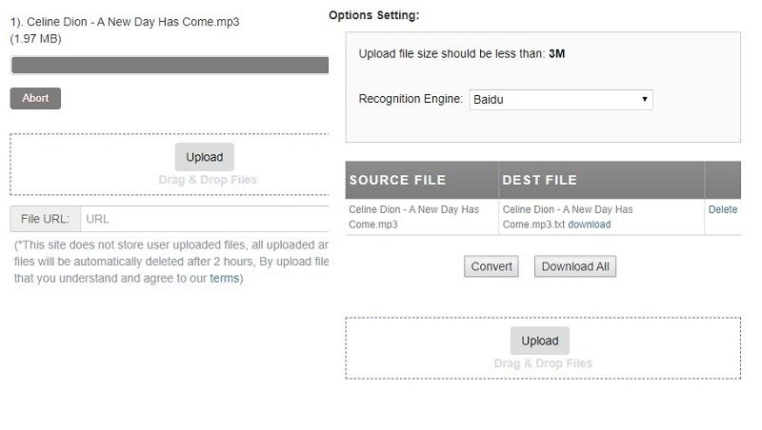
Task: Click the arrow on the Baidu combo box
Action: click(645, 99)
